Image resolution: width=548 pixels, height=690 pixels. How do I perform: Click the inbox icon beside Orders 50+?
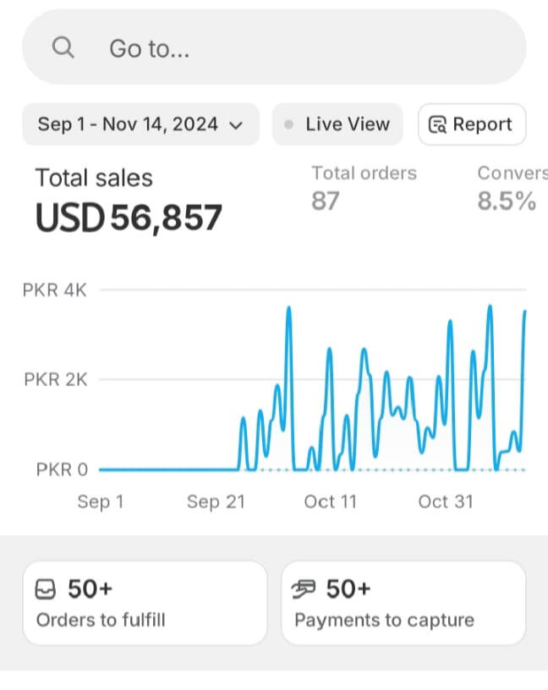46,588
